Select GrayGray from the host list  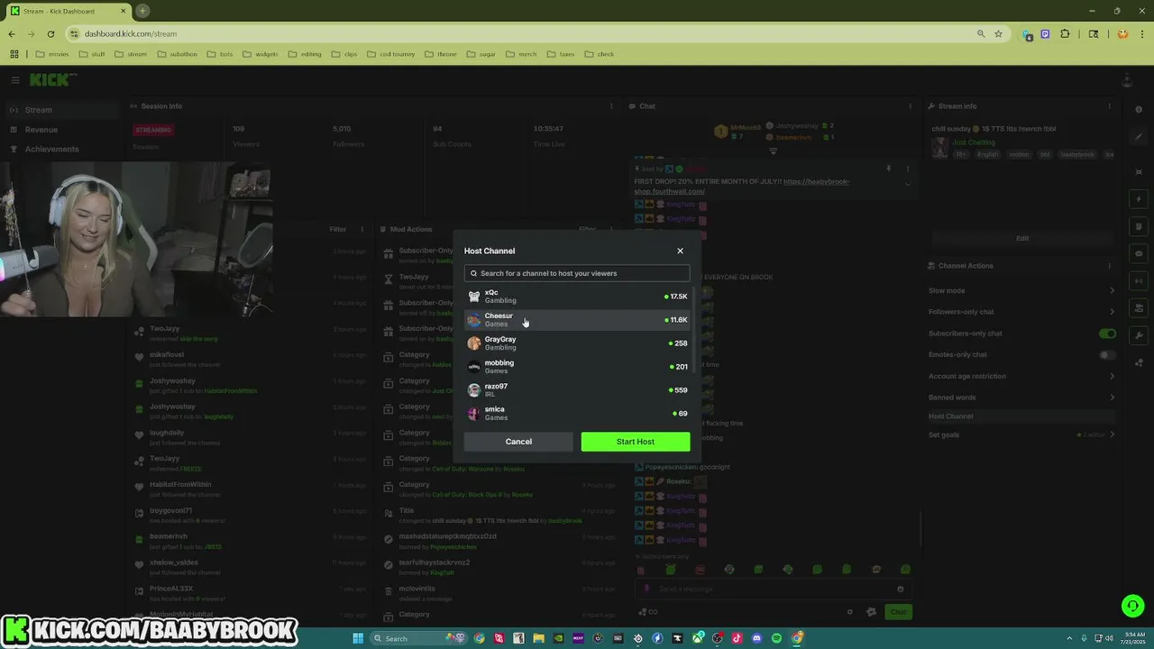coord(577,343)
